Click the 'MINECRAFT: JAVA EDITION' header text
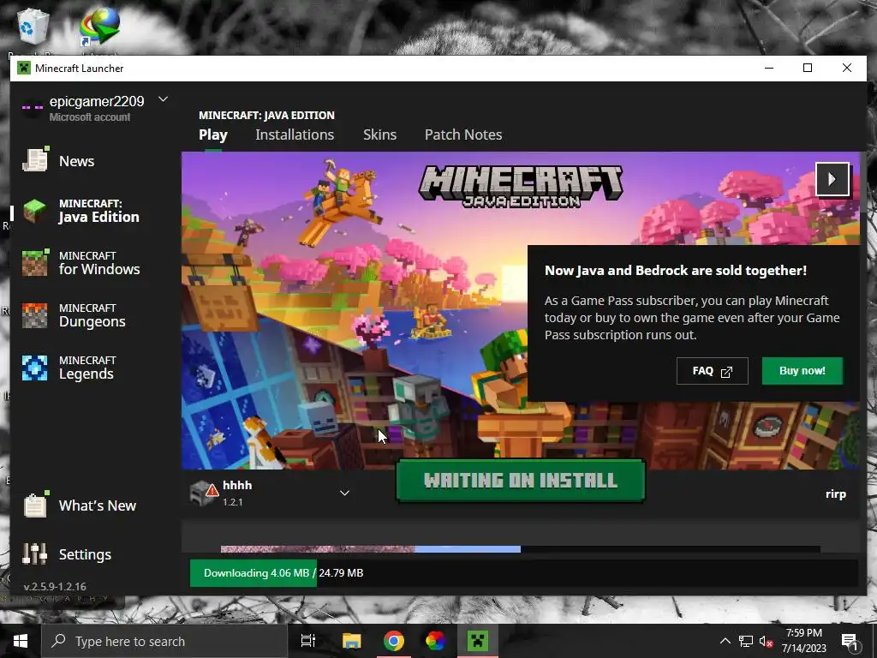877x658 pixels. [x=267, y=116]
